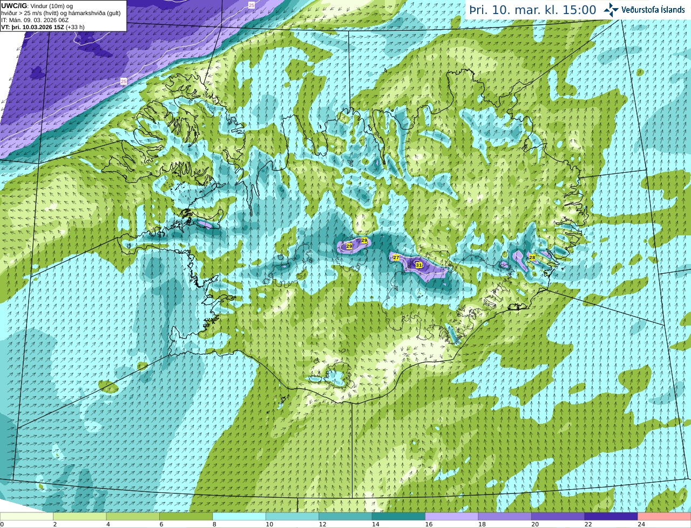The height and width of the screenshot is (528, 691).
Task: Click the yellow 31 gust label
Action: click(419, 265)
